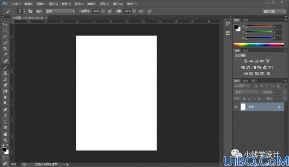Select the Move tool
The height and width of the screenshot is (167, 289).
(5, 25)
